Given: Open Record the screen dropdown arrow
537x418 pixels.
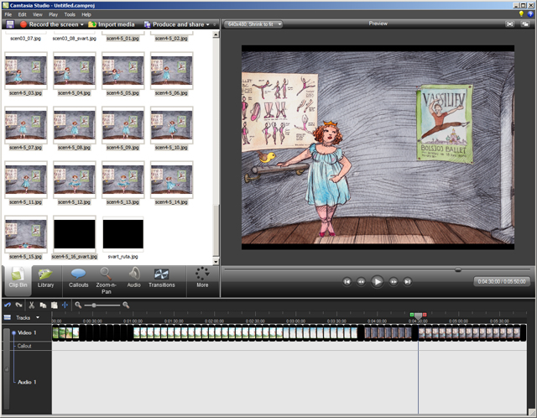Looking at the screenshot, I should (x=82, y=24).
